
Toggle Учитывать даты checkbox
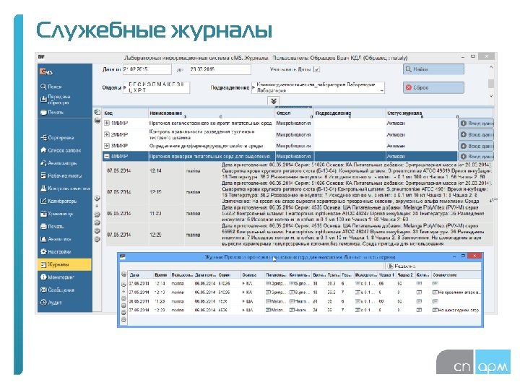(x=317, y=69)
